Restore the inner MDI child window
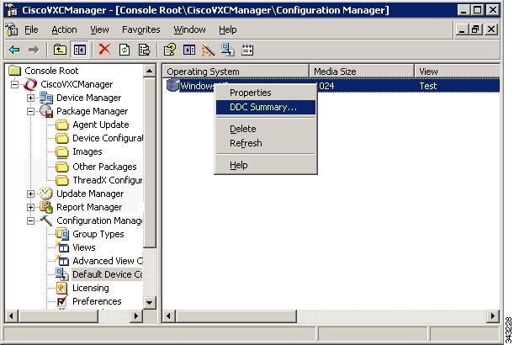 476,29
